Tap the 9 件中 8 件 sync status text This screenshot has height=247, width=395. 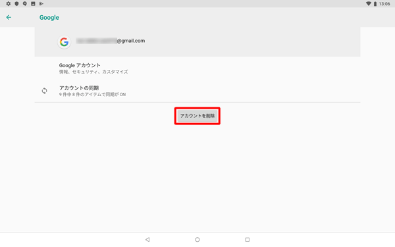tap(92, 94)
